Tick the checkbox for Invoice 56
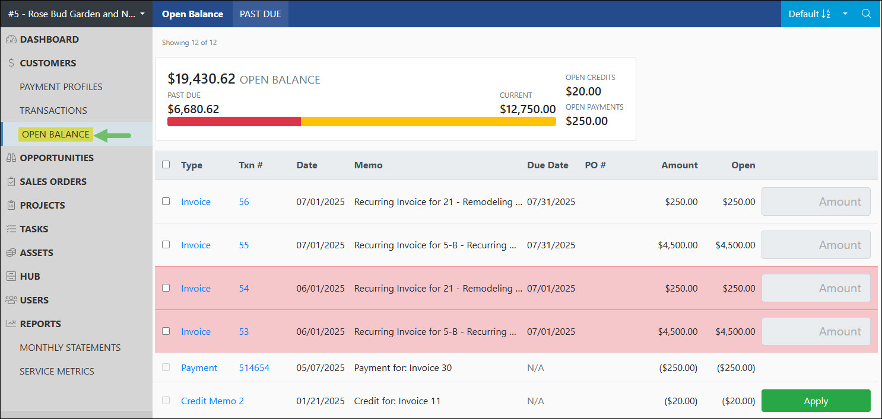The image size is (882, 419). (166, 201)
